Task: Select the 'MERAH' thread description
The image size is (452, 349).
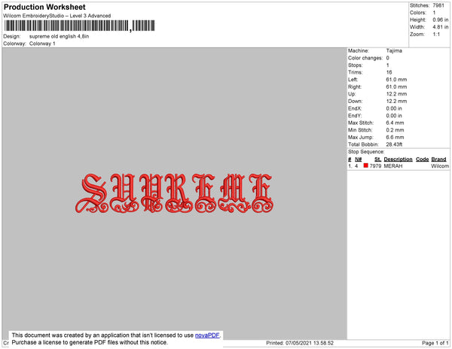Action: pyautogui.click(x=393, y=166)
